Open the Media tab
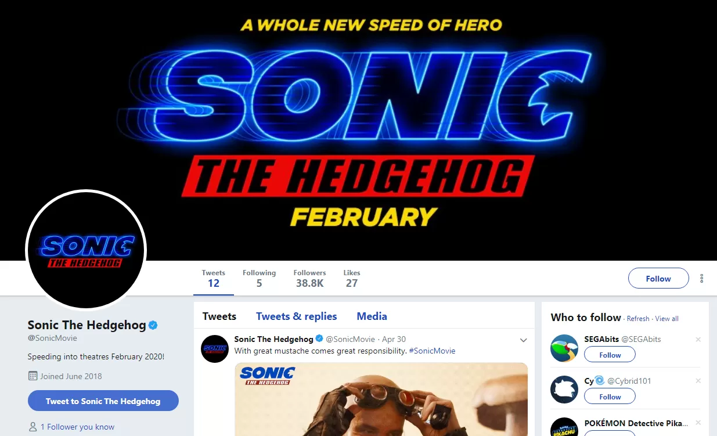 tap(372, 316)
